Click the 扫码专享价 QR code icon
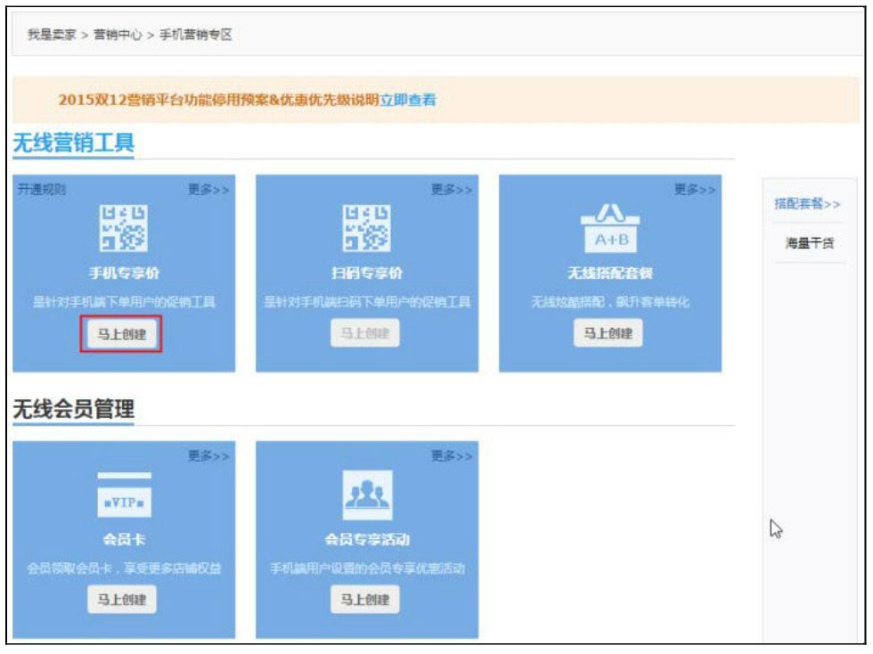873x654 pixels. pos(367,225)
